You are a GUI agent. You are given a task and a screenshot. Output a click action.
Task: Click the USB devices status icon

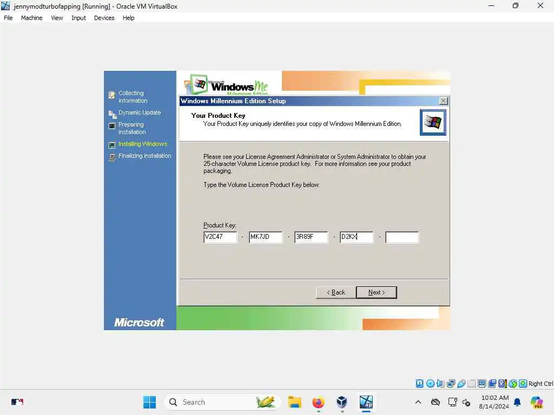[461, 383]
